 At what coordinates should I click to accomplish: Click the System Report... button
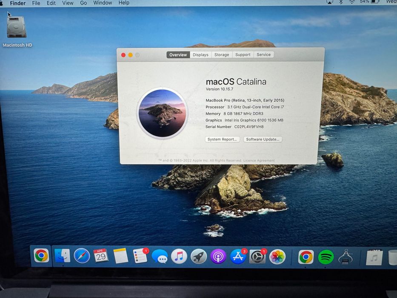[x=222, y=139]
